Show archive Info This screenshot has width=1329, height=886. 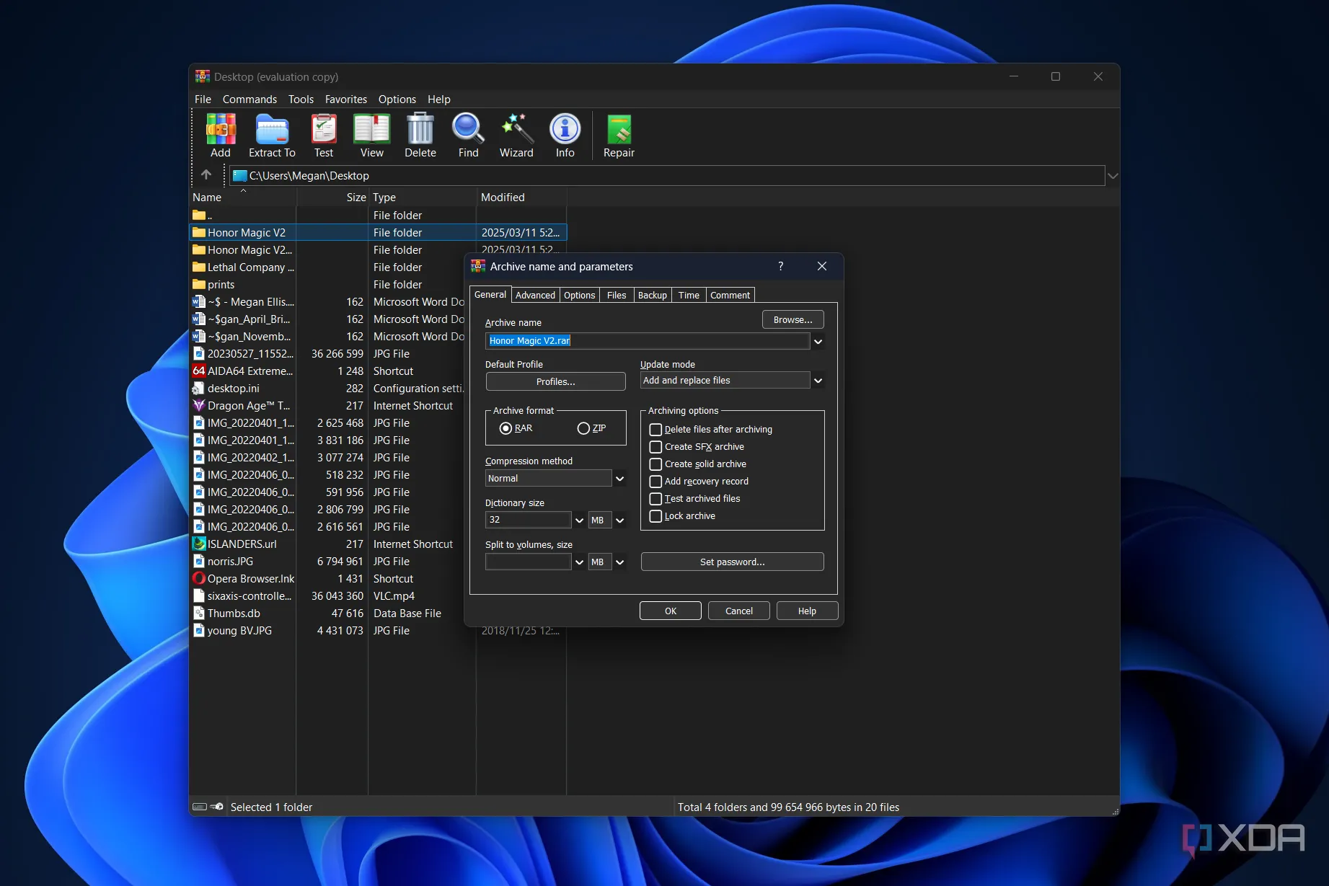tap(565, 136)
